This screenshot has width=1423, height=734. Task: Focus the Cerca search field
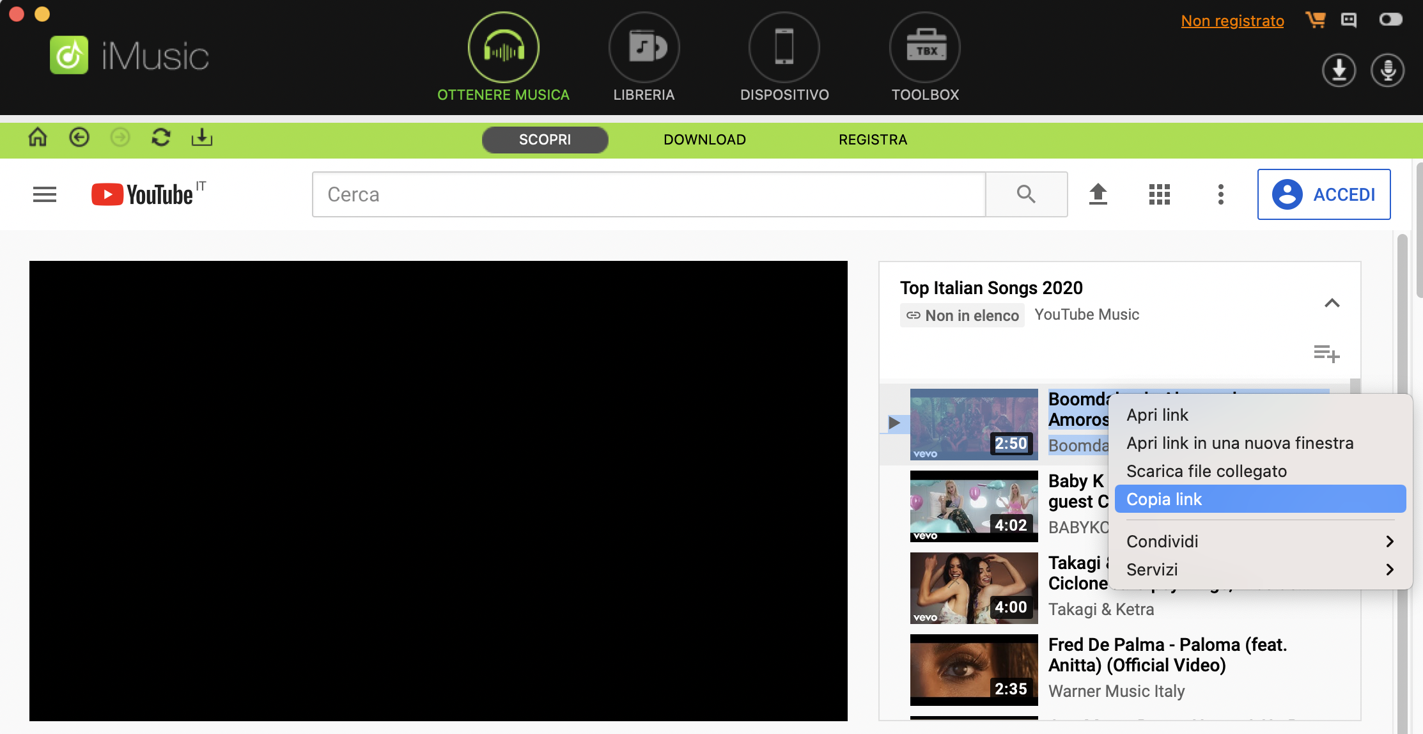pyautogui.click(x=649, y=194)
